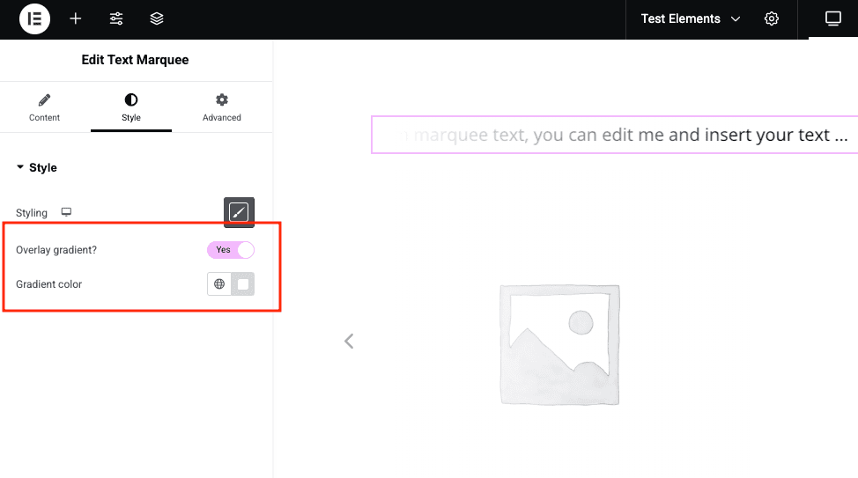Open the Structure layers icon

tap(157, 18)
